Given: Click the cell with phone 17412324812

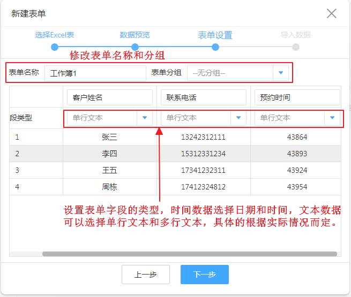Looking at the screenshot, I should (x=203, y=187).
